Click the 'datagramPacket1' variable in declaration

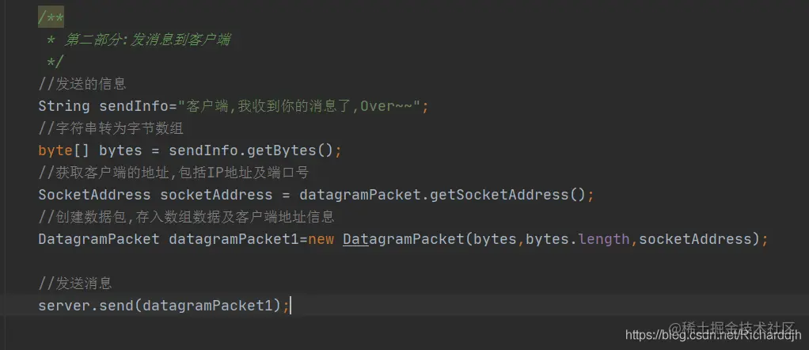234,239
